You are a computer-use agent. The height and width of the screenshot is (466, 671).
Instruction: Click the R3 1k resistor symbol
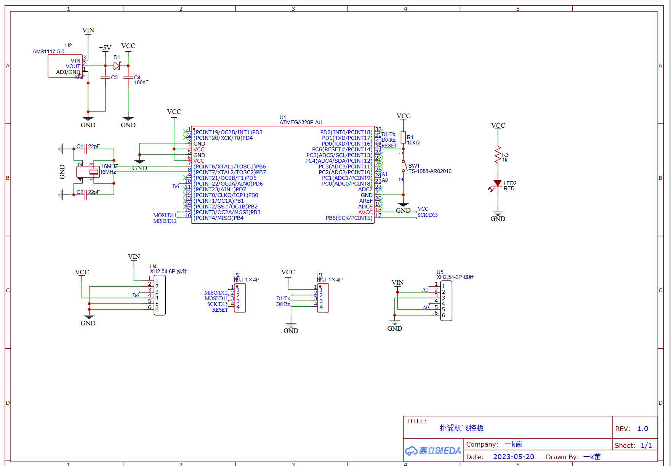[498, 155]
